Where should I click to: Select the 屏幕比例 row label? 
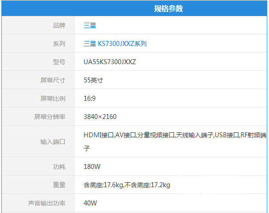(x=53, y=98)
